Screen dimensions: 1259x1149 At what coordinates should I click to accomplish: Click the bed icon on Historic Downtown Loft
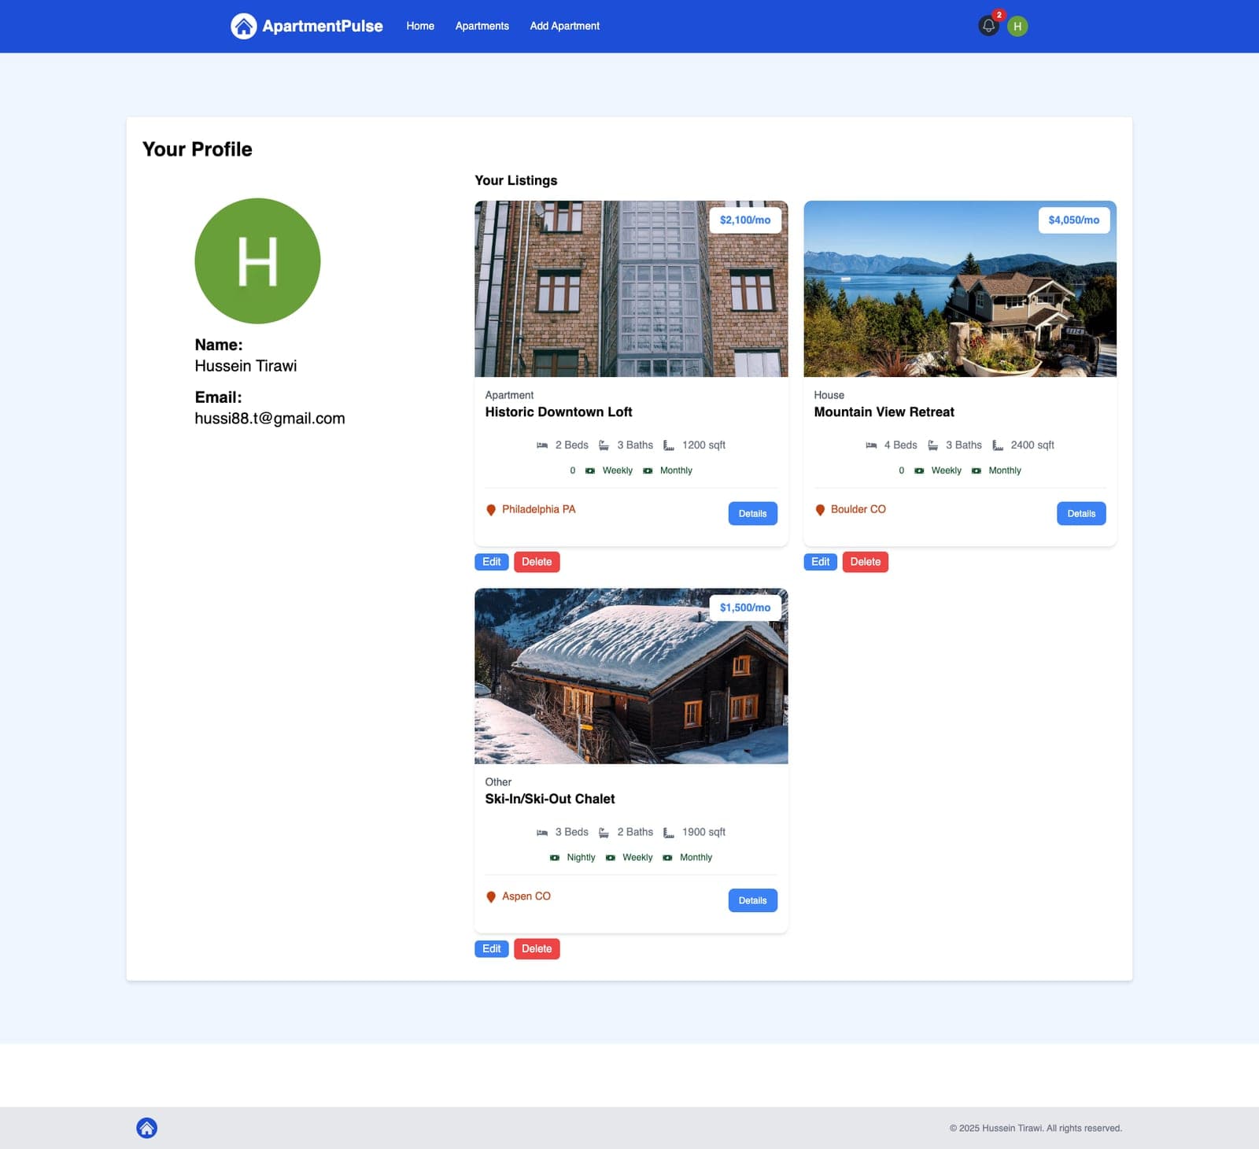click(542, 445)
